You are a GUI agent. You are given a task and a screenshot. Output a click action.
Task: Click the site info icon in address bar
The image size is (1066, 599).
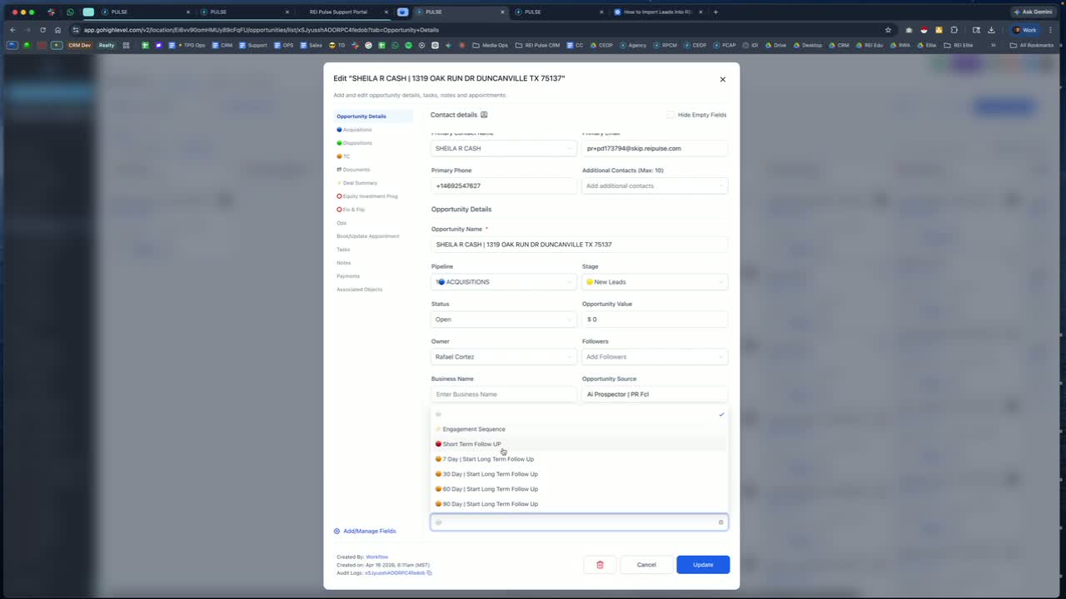(x=76, y=30)
